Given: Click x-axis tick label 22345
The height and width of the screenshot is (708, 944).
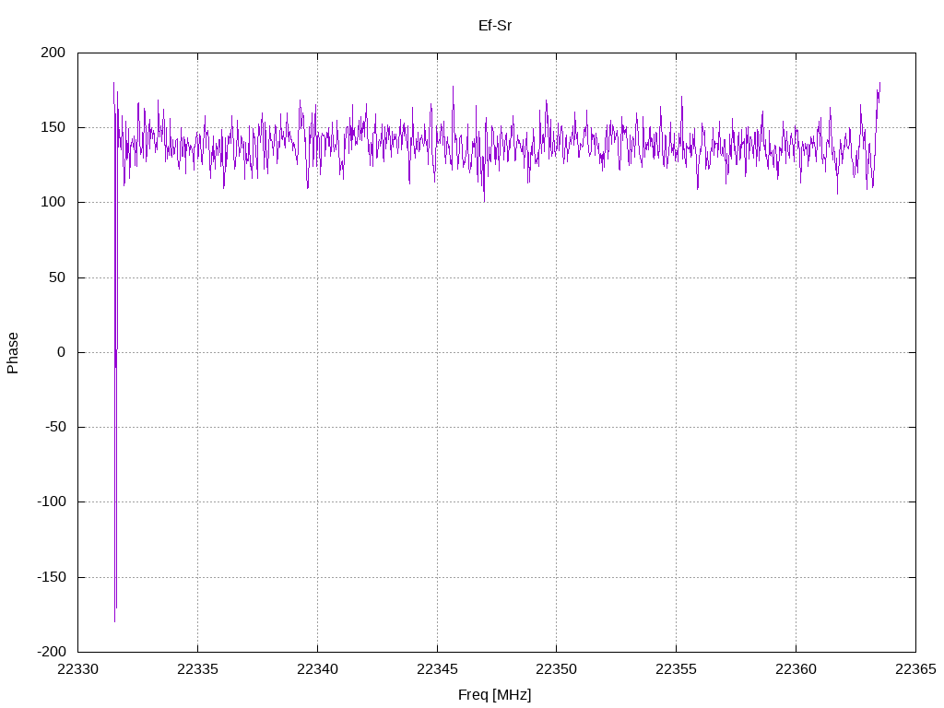Looking at the screenshot, I should (x=437, y=669).
